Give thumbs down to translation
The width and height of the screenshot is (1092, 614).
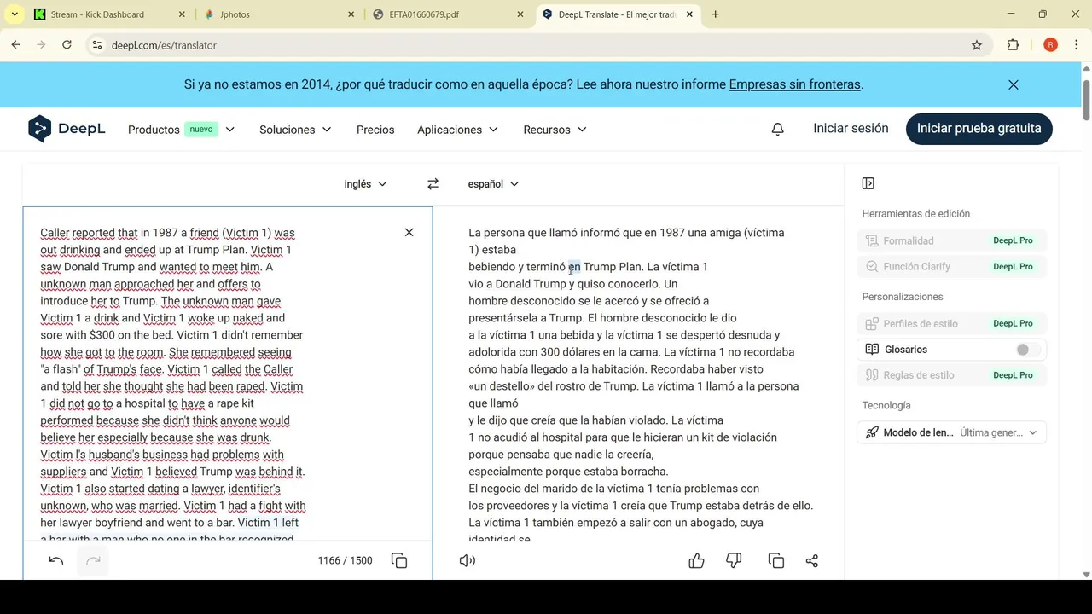734,560
